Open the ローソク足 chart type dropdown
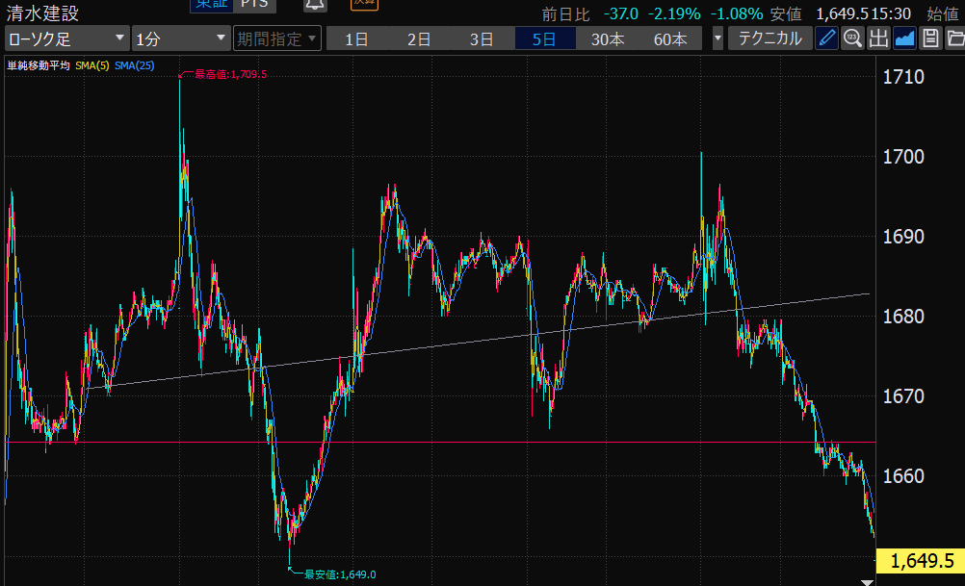965x586 pixels. [67, 38]
